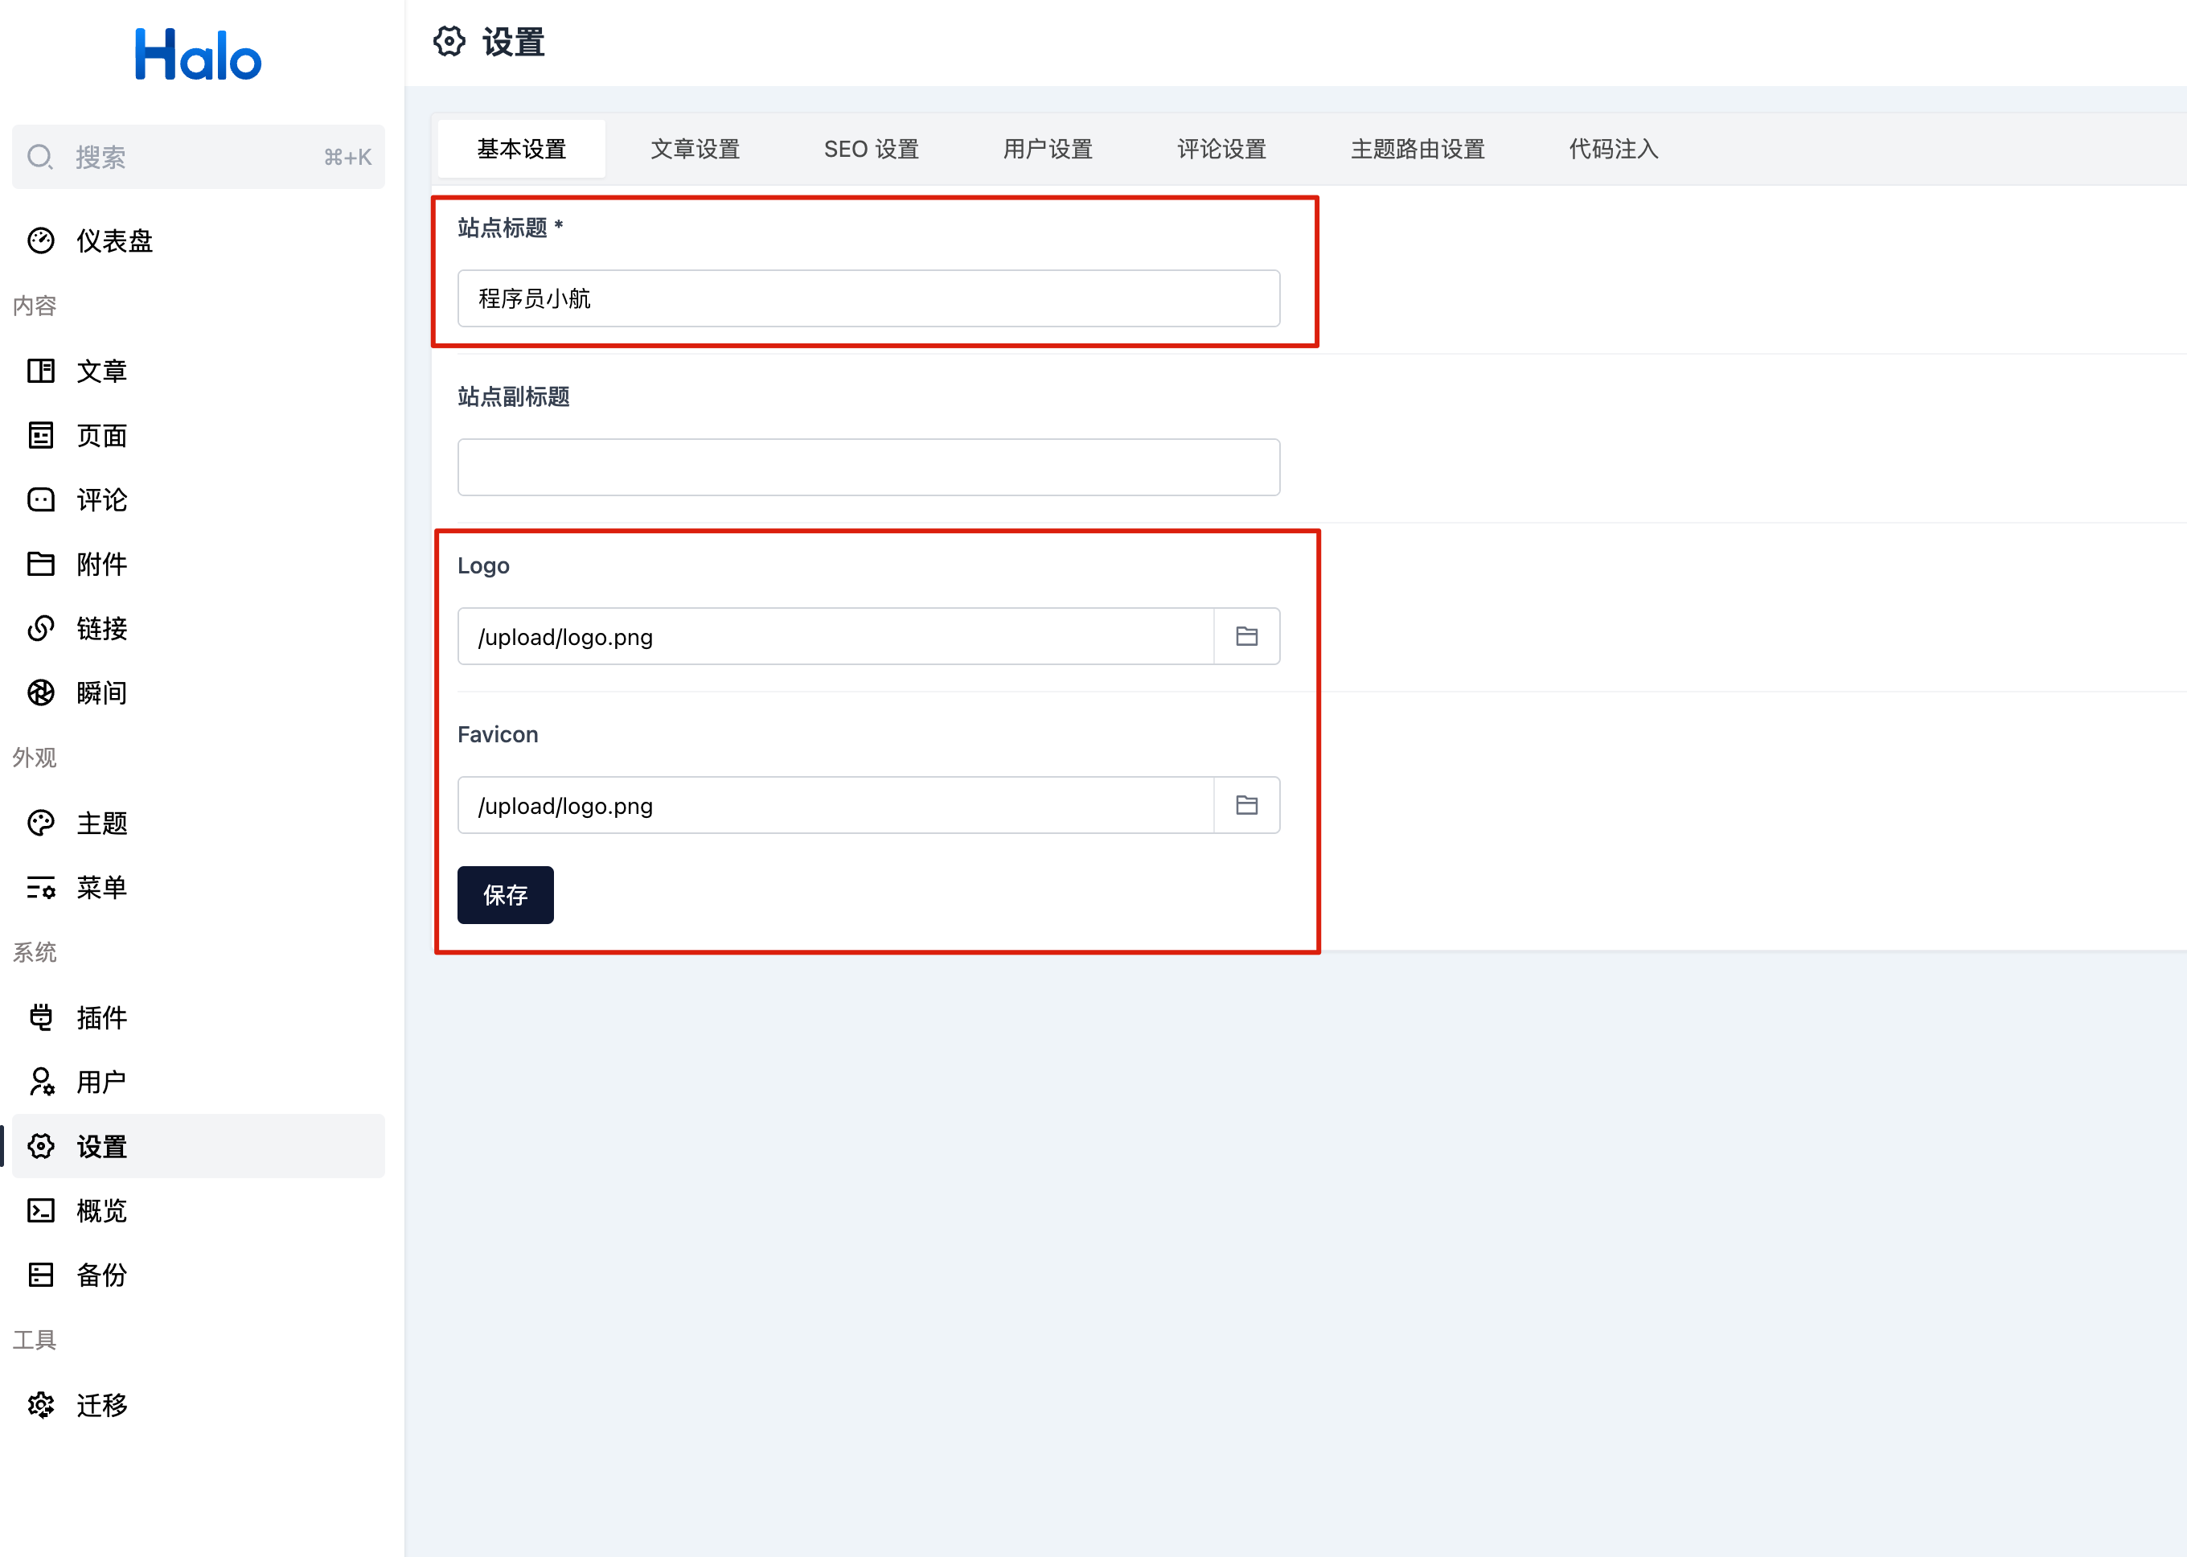This screenshot has width=2187, height=1557.
Task: Select 链接 in the sidebar
Action: click(199, 628)
